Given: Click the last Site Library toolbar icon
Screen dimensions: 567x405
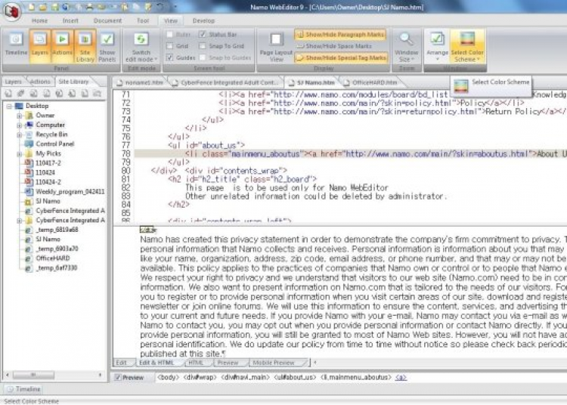Looking at the screenshot, I should click(x=98, y=94).
